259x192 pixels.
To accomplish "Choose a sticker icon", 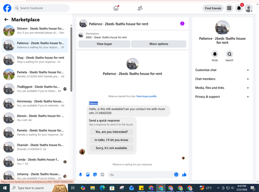I will (x=95, y=174).
